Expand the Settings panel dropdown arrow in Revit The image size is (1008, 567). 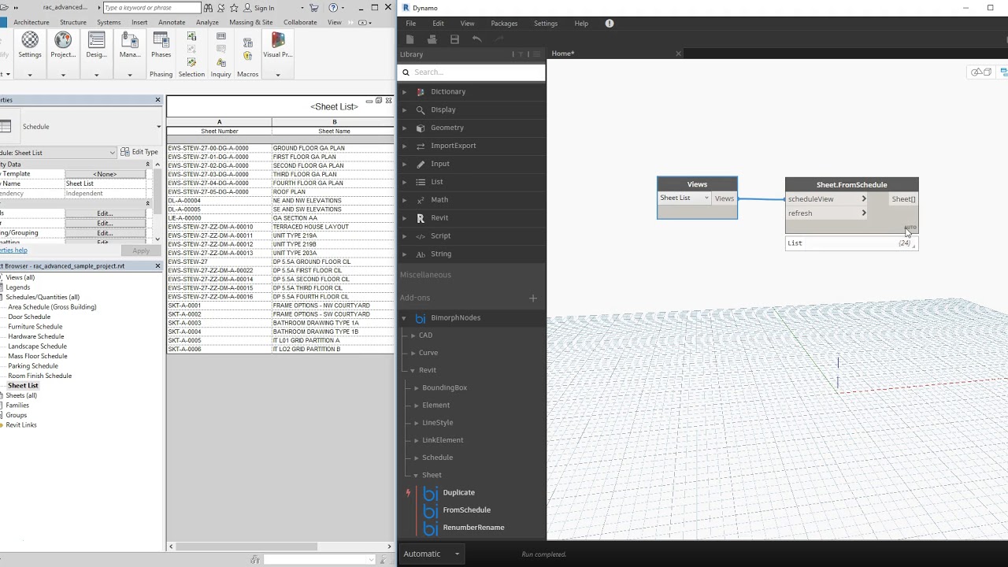(x=30, y=75)
